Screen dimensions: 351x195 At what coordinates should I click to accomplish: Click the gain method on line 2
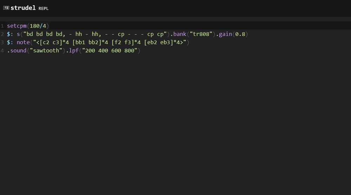225,34
